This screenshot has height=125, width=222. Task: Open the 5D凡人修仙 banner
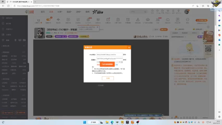[x=140, y=37]
